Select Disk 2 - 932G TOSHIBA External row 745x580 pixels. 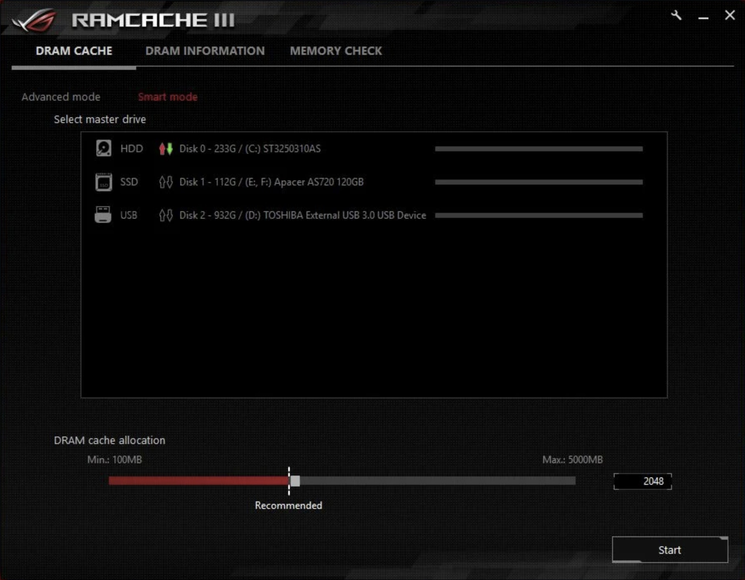pyautogui.click(x=374, y=215)
